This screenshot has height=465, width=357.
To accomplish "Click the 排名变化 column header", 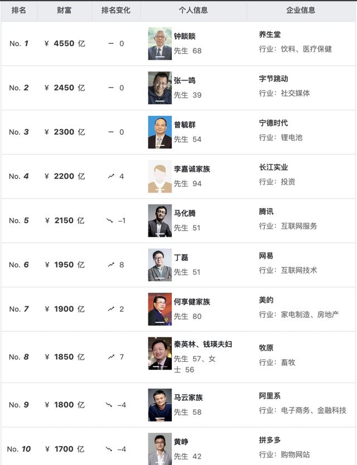I will point(116,10).
